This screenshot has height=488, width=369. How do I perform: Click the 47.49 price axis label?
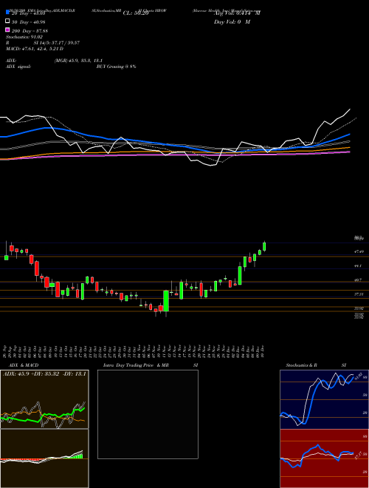pos(359,251)
